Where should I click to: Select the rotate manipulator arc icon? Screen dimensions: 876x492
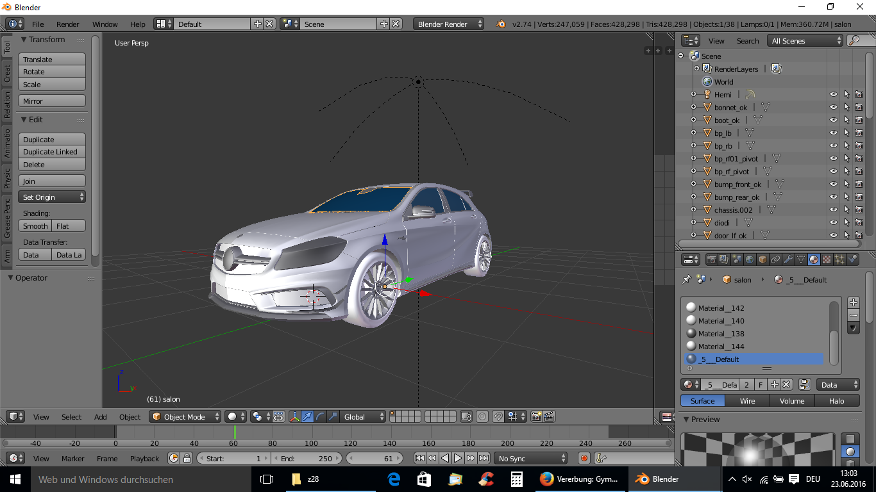tap(320, 416)
